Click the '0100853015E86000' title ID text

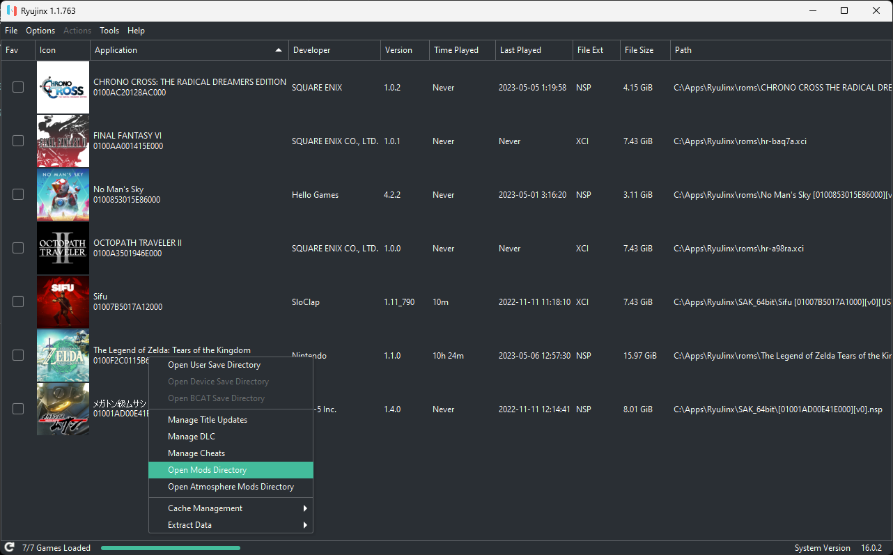[127, 200]
